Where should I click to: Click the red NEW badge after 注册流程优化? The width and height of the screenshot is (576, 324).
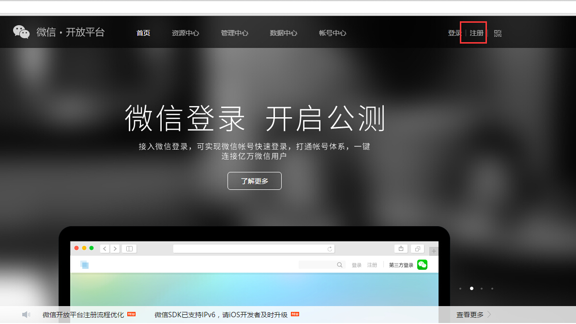point(132,314)
